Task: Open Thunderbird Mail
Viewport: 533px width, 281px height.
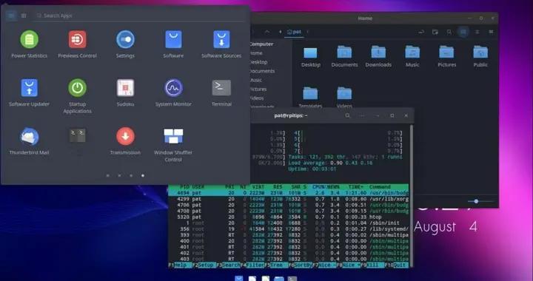Action: coord(29,141)
